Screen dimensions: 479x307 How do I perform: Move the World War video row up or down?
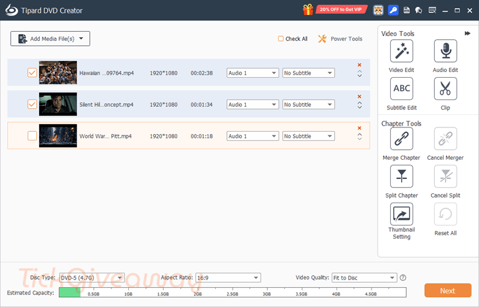(x=360, y=137)
